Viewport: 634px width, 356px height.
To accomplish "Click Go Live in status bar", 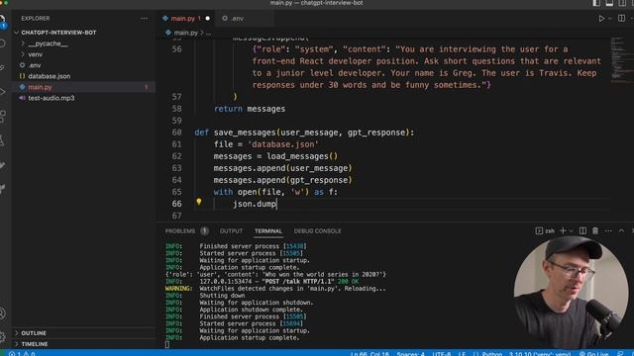I will point(593,354).
